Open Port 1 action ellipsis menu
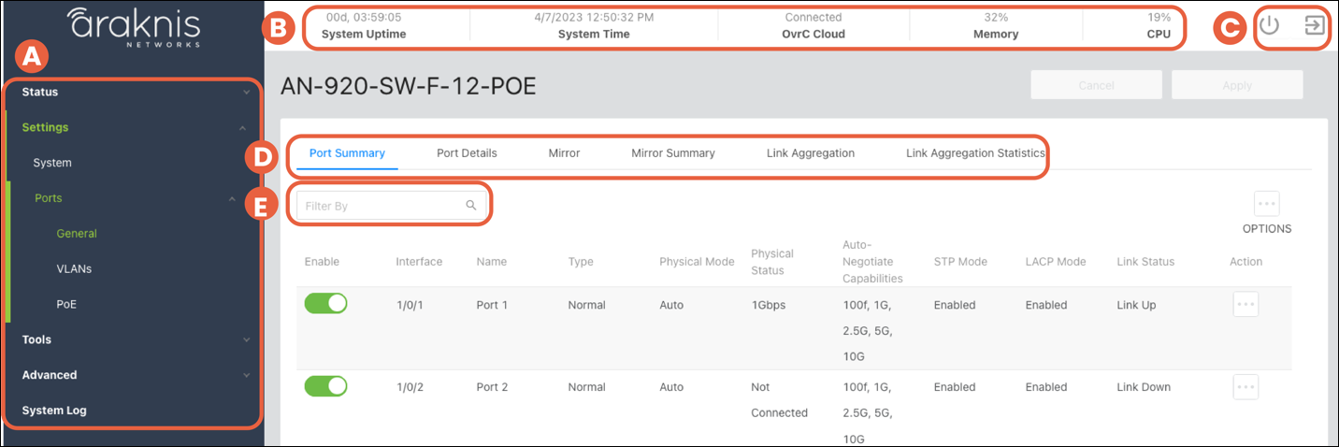Screen dimensions: 1339x447 click(1245, 305)
